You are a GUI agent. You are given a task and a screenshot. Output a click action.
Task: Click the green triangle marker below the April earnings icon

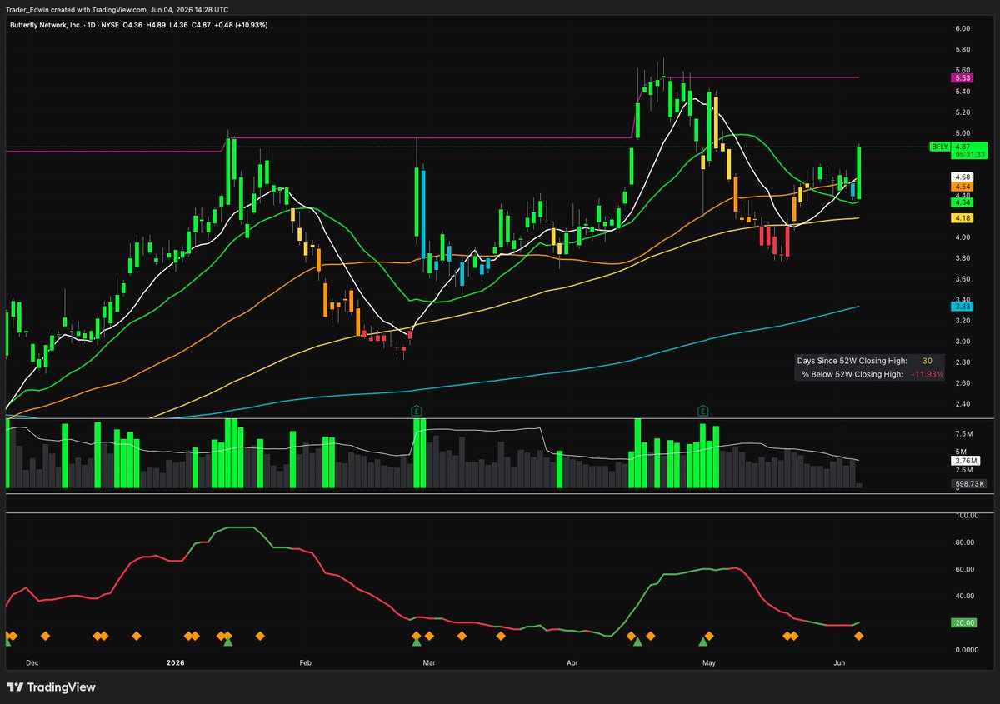(702, 641)
